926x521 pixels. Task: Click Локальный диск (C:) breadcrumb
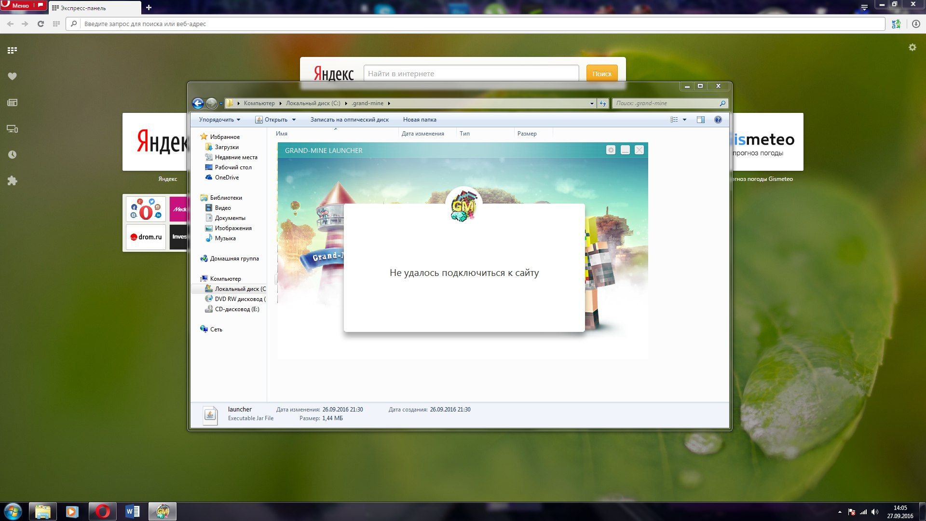313,103
